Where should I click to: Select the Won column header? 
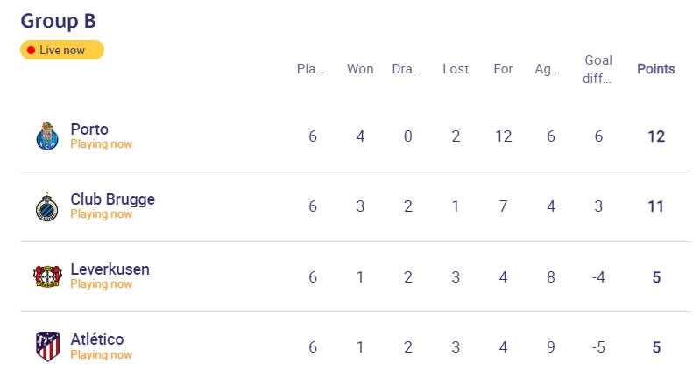pyautogui.click(x=360, y=69)
